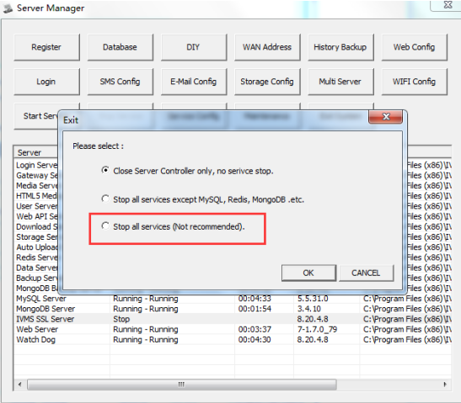This screenshot has width=461, height=403.
Task: Select Login Server row
Action: tap(37, 165)
